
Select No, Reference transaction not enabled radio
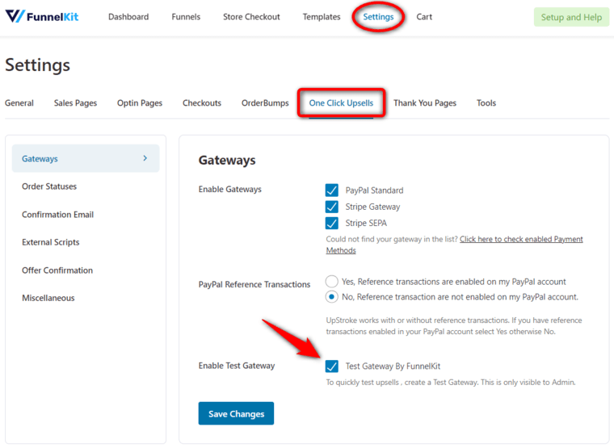pyautogui.click(x=332, y=297)
